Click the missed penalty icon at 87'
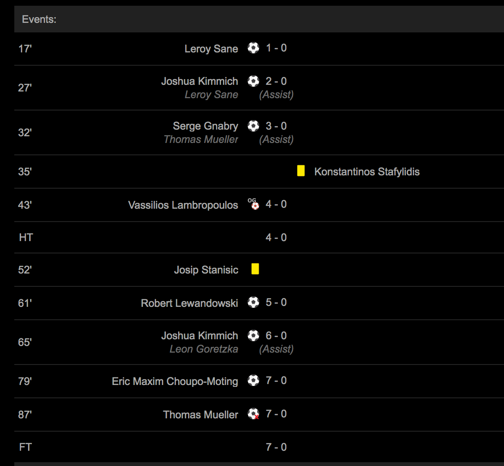The image size is (504, 466). pyautogui.click(x=254, y=414)
